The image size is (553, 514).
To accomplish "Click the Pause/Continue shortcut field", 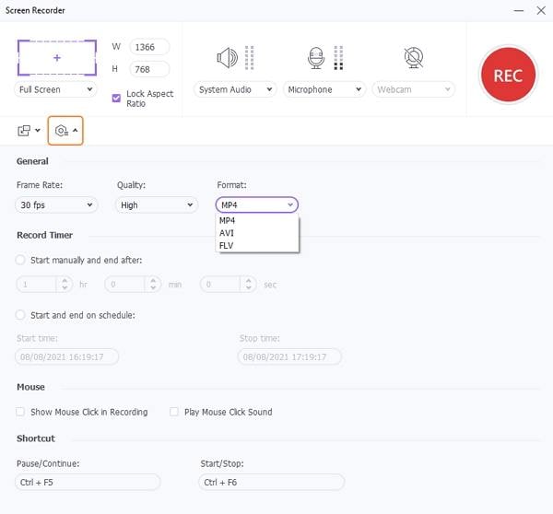I will pos(88,482).
